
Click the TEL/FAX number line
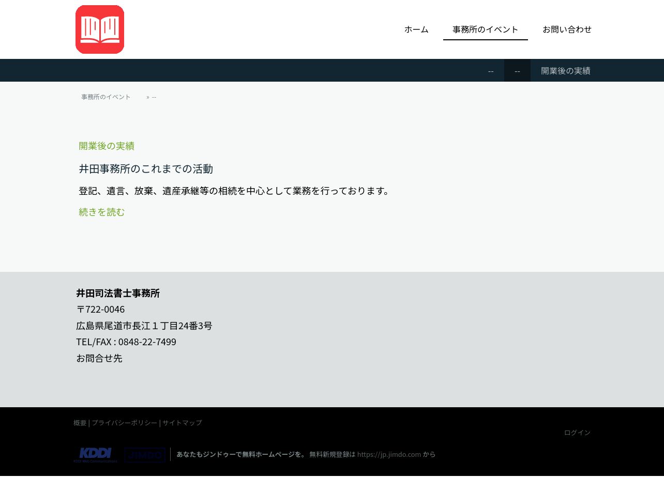point(126,342)
